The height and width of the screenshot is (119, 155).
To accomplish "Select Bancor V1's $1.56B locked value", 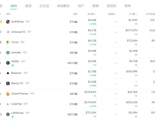I will pos(92,82).
